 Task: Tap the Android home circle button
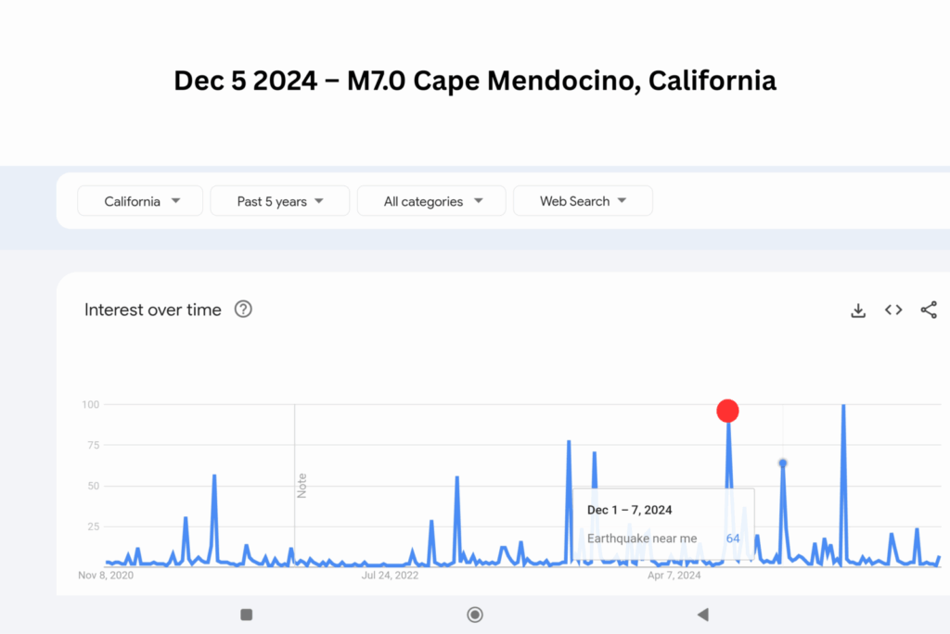coord(475,615)
